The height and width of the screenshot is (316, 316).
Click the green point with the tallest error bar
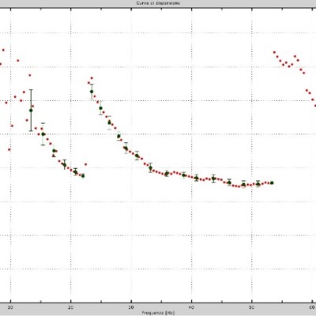(31, 111)
